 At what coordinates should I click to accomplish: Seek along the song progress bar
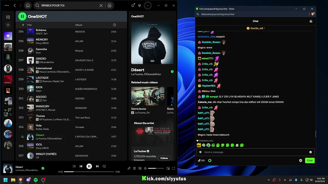(x=89, y=172)
